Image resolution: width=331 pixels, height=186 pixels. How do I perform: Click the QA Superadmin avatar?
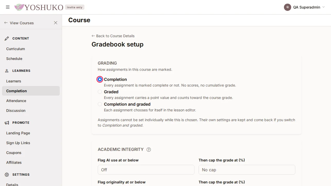288,7
